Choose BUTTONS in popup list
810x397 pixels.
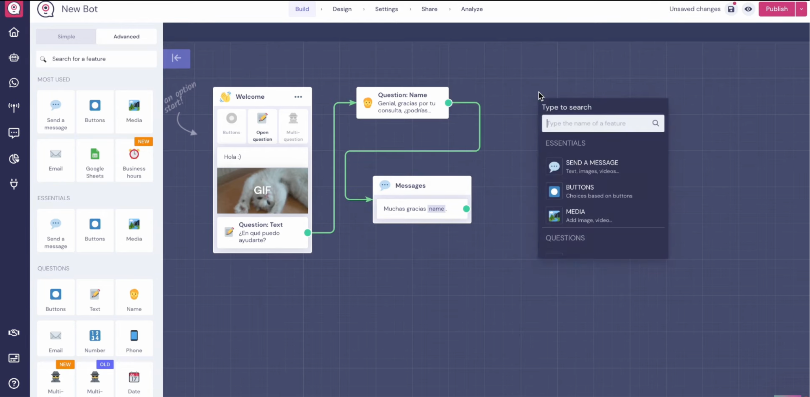coord(603,191)
